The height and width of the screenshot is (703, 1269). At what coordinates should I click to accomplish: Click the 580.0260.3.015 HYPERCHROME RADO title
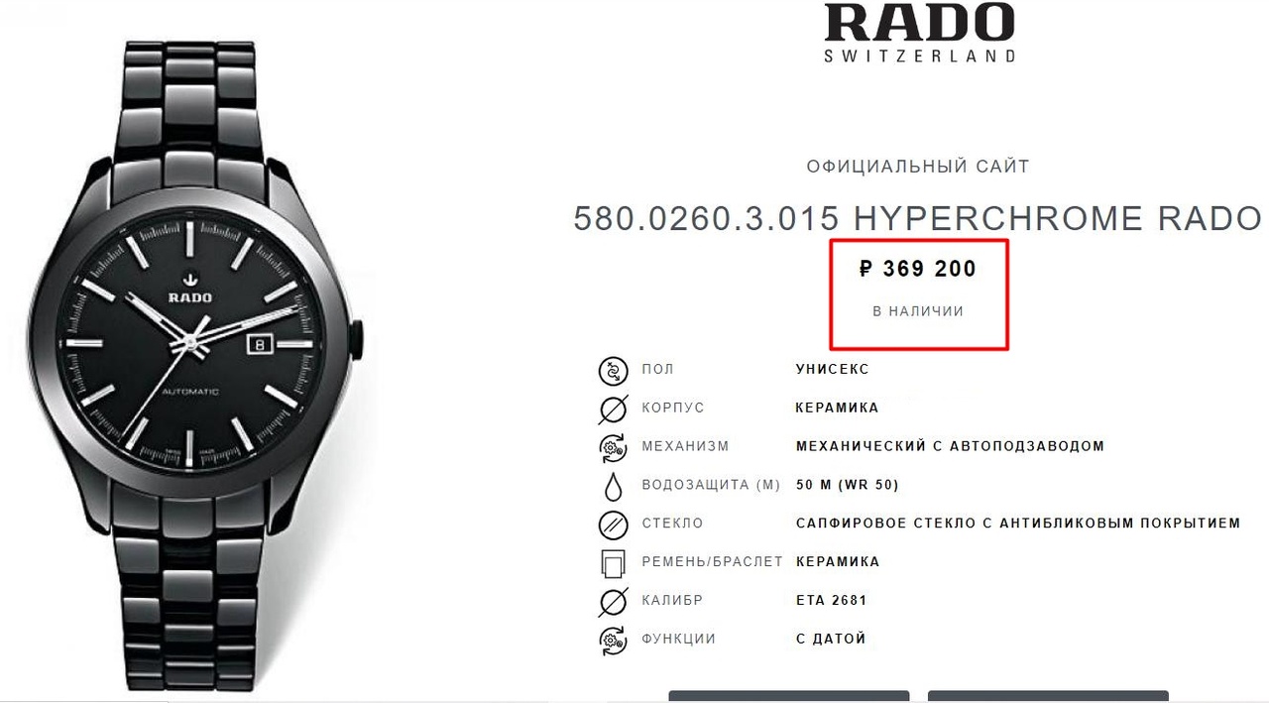[918, 218]
